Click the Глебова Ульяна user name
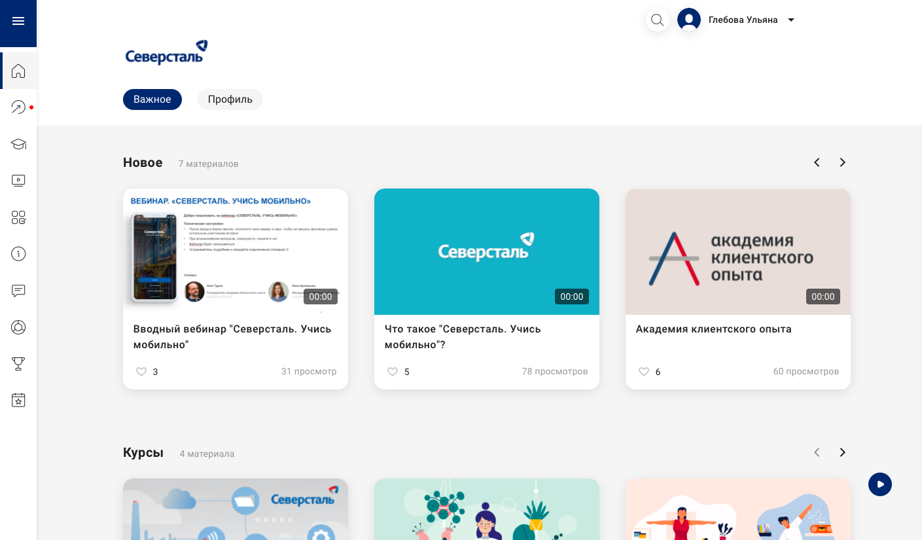 click(x=743, y=20)
